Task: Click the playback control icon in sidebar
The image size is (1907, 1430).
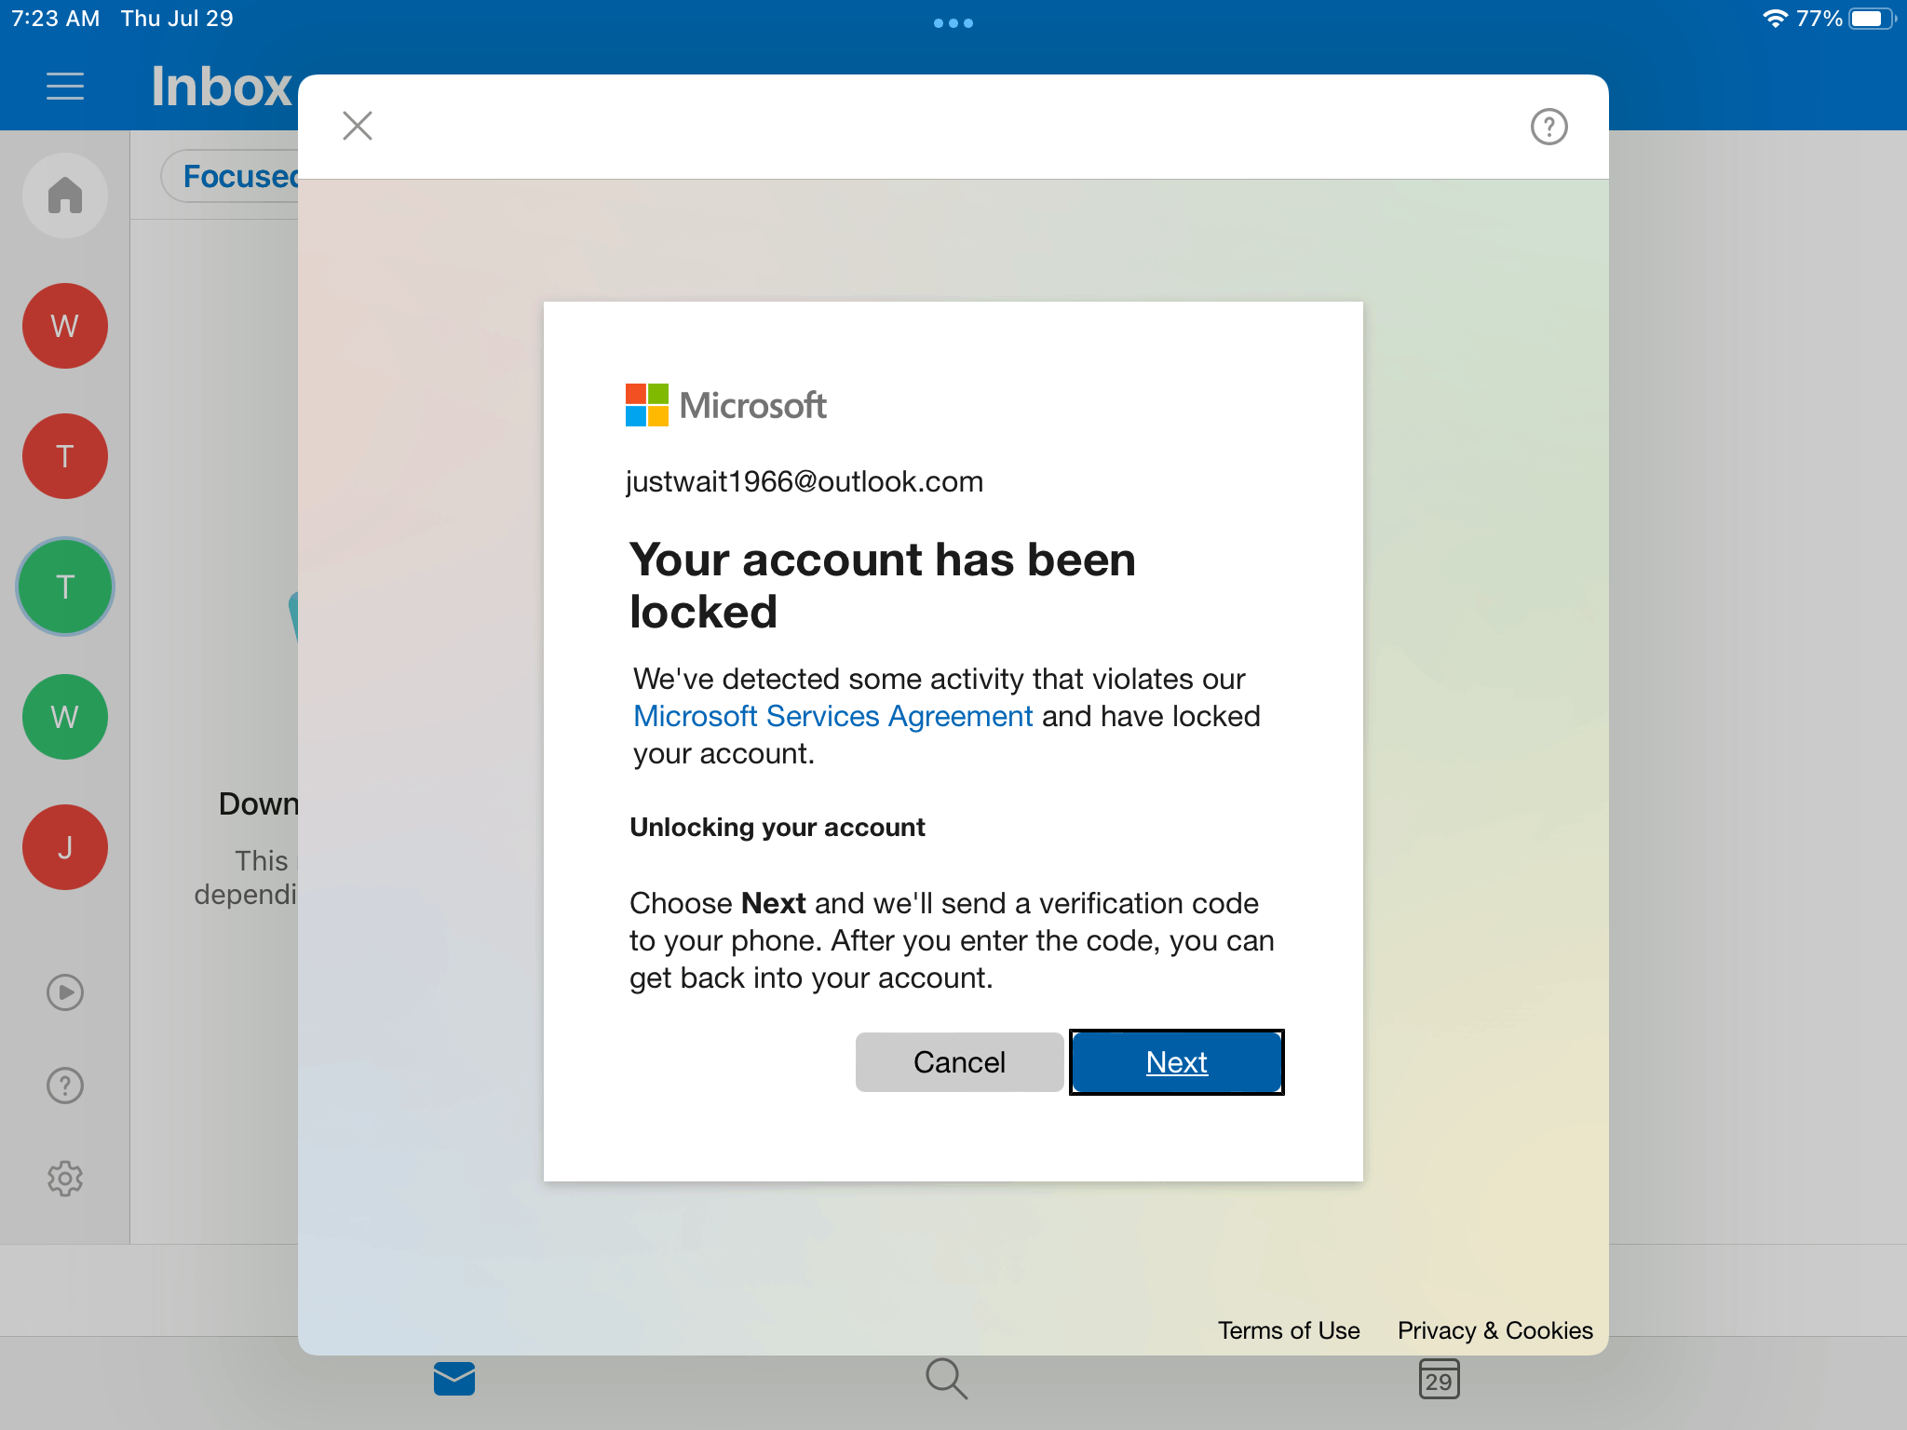Action: click(x=66, y=992)
